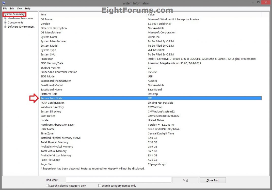Screen dimensions: 272x190
Task: Select the Locale row
Action: click(x=151, y=120)
